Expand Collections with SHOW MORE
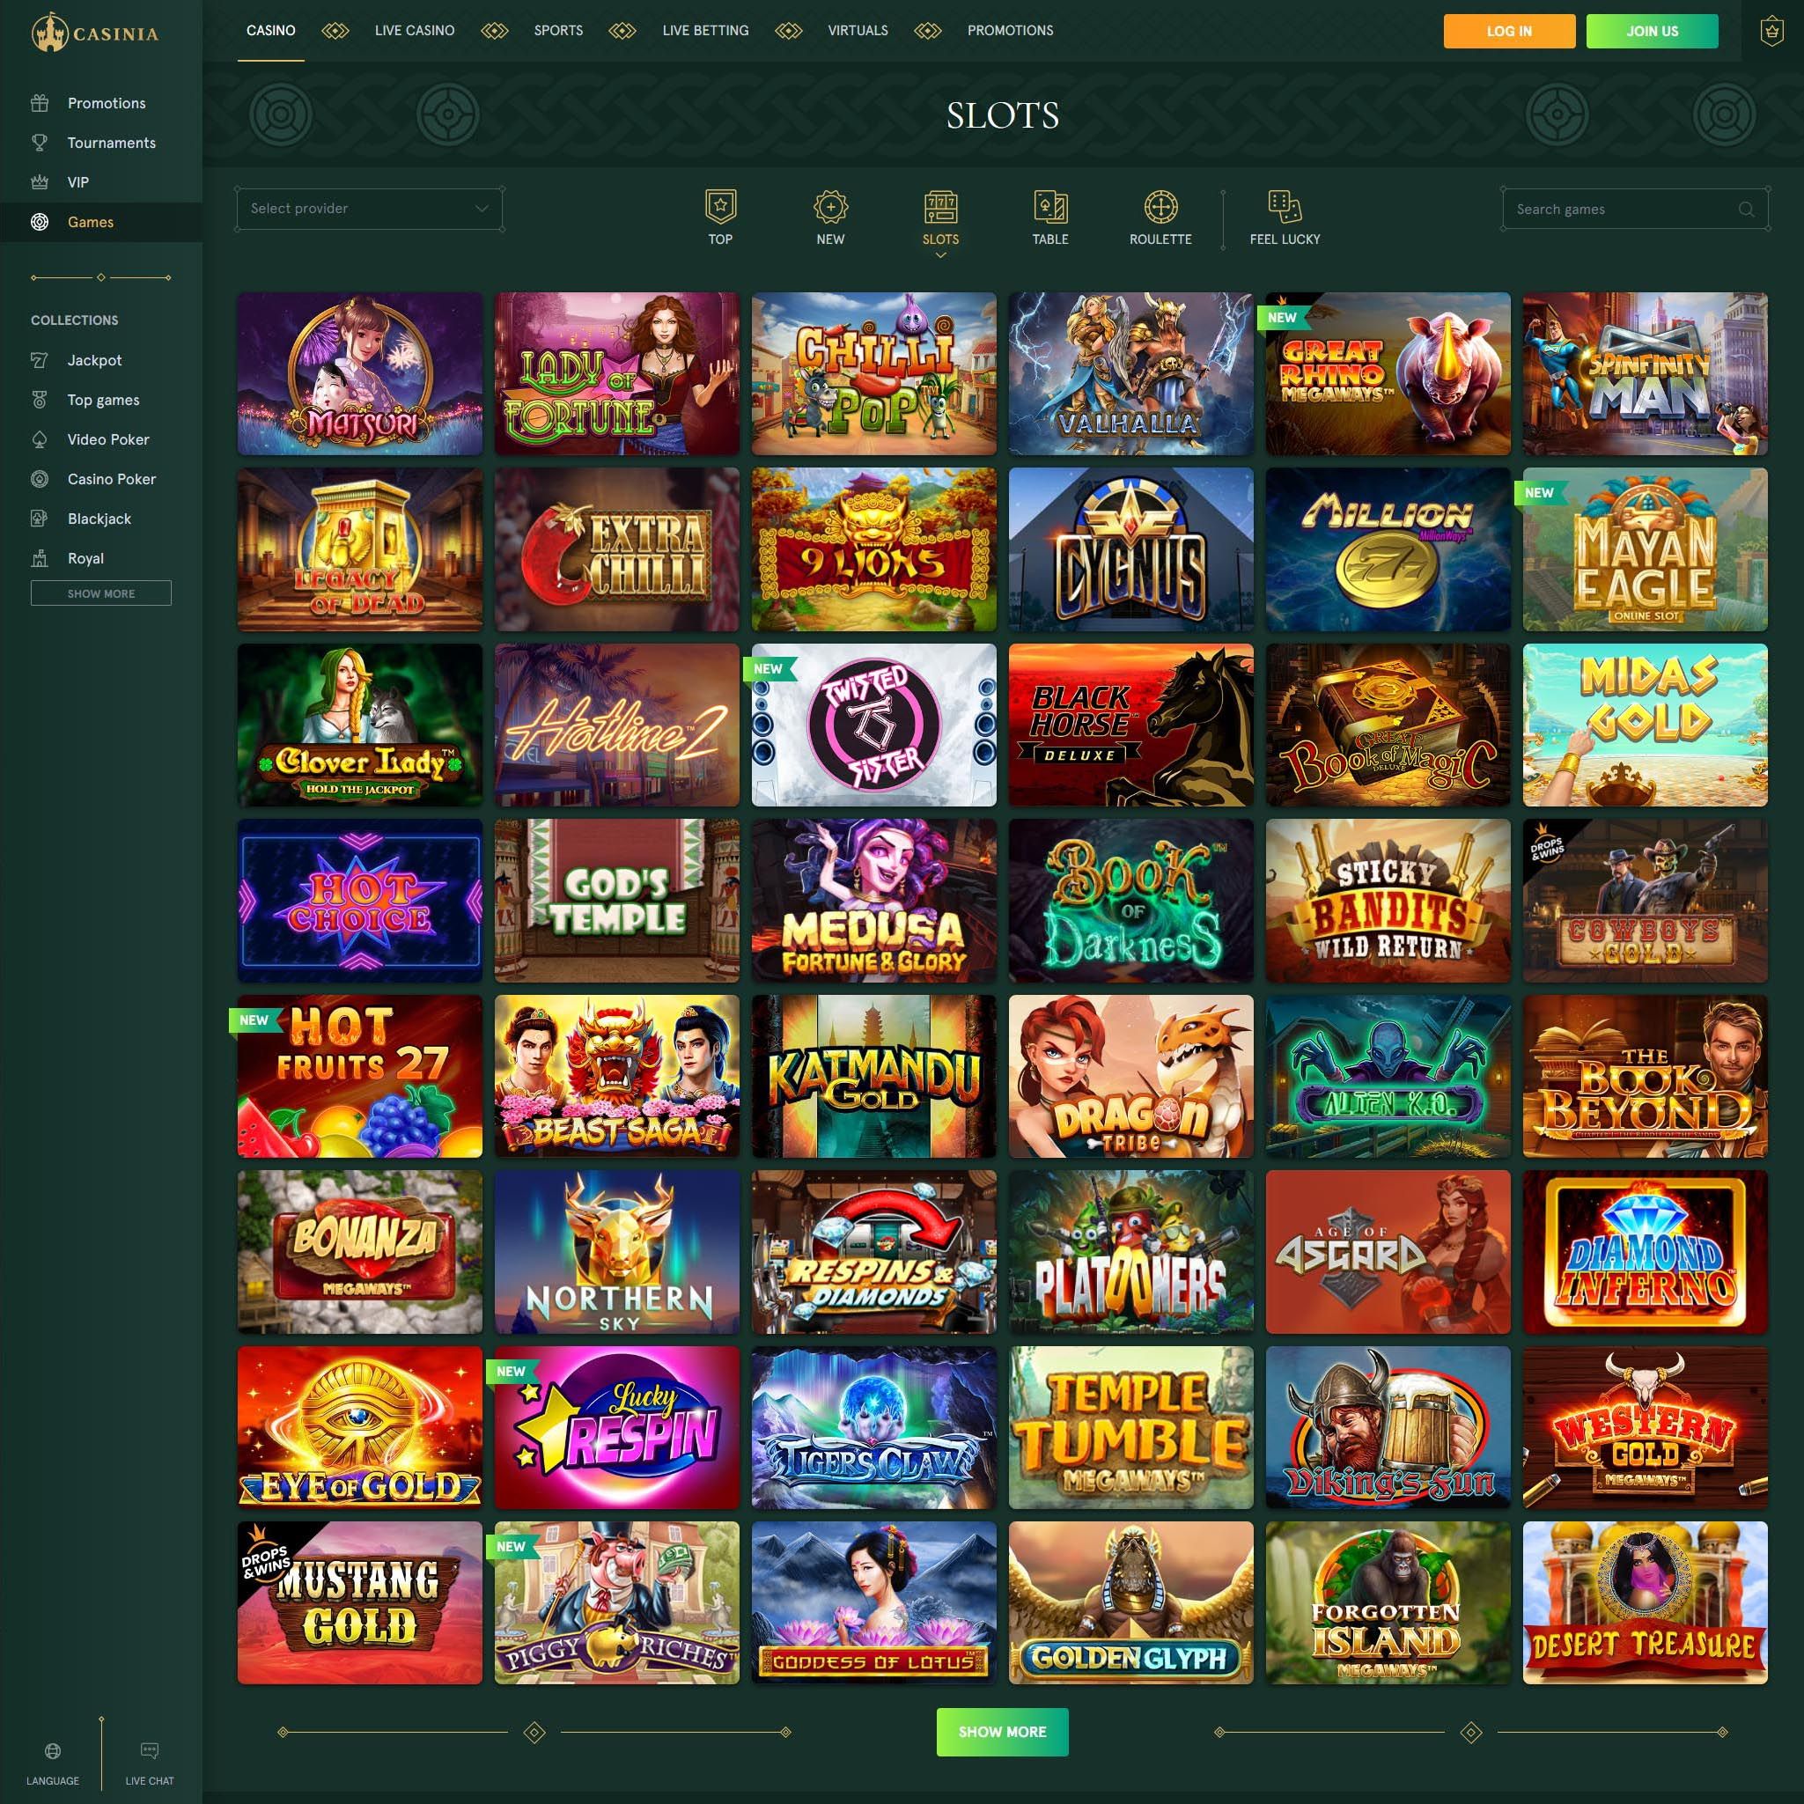 (x=101, y=593)
